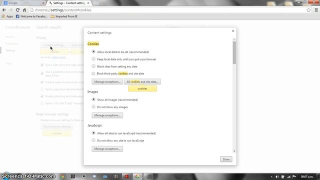Open Manage exceptions under JavaScript
The width and height of the screenshot is (320, 180).
click(107, 149)
